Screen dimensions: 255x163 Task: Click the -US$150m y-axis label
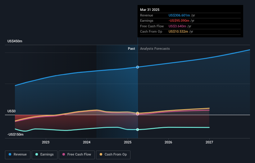15,134
